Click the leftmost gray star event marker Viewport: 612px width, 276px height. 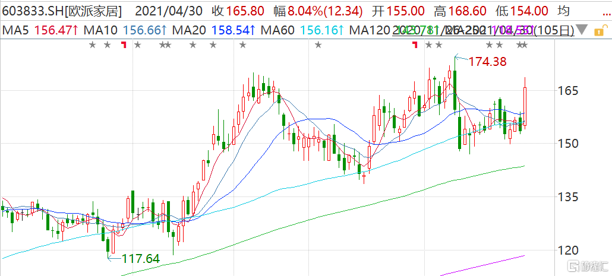point(92,45)
